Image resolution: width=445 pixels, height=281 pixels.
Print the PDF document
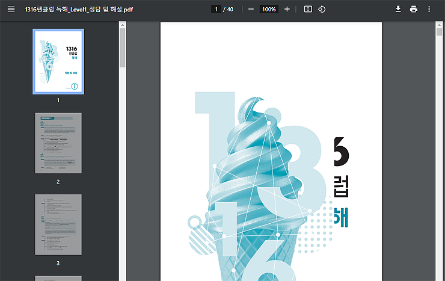(414, 10)
